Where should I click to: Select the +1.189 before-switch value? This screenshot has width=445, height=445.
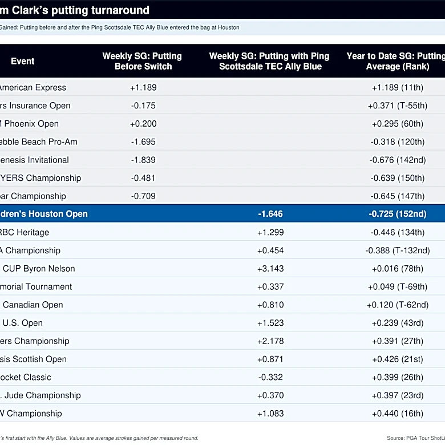click(x=143, y=87)
